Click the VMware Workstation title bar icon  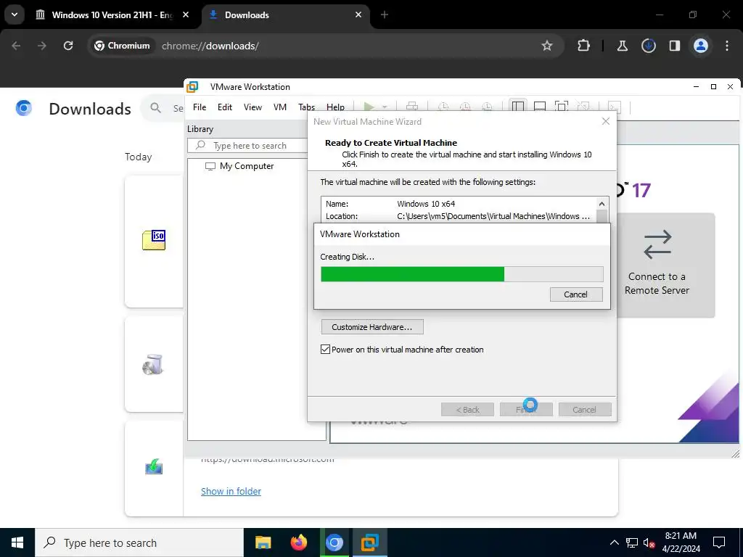coord(192,87)
